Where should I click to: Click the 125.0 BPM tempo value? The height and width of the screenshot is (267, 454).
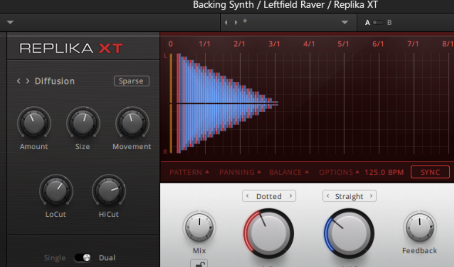[x=384, y=172]
